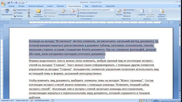Click Исходные документы button
Image resolution: width=182 pixels, height=102 pixels.
pos(151,13)
